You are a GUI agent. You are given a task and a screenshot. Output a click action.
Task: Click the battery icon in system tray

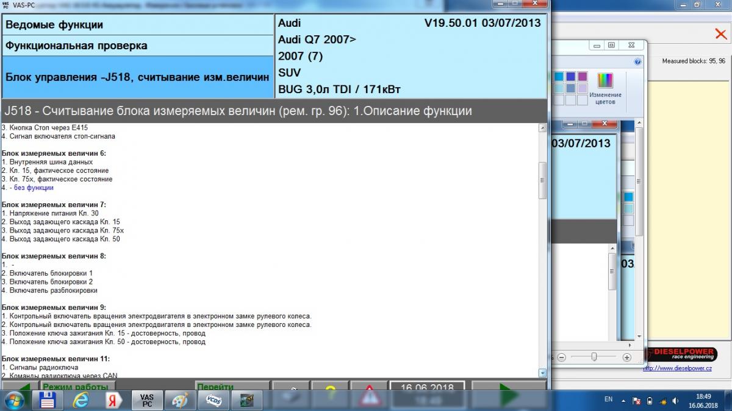point(649,401)
